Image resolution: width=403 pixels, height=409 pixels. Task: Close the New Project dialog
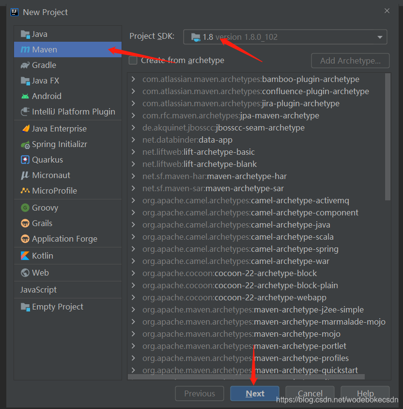(387, 11)
